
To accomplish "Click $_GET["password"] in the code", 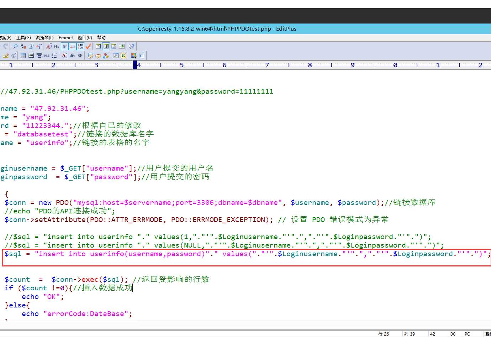I will pyautogui.click(x=102, y=177).
